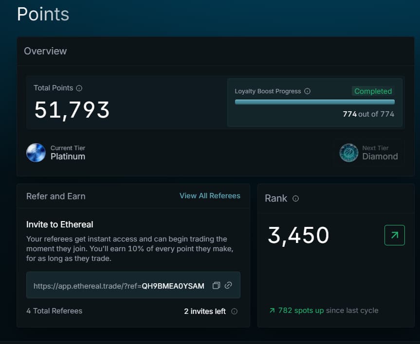
Task: Click the Overview section header
Action: coord(45,51)
